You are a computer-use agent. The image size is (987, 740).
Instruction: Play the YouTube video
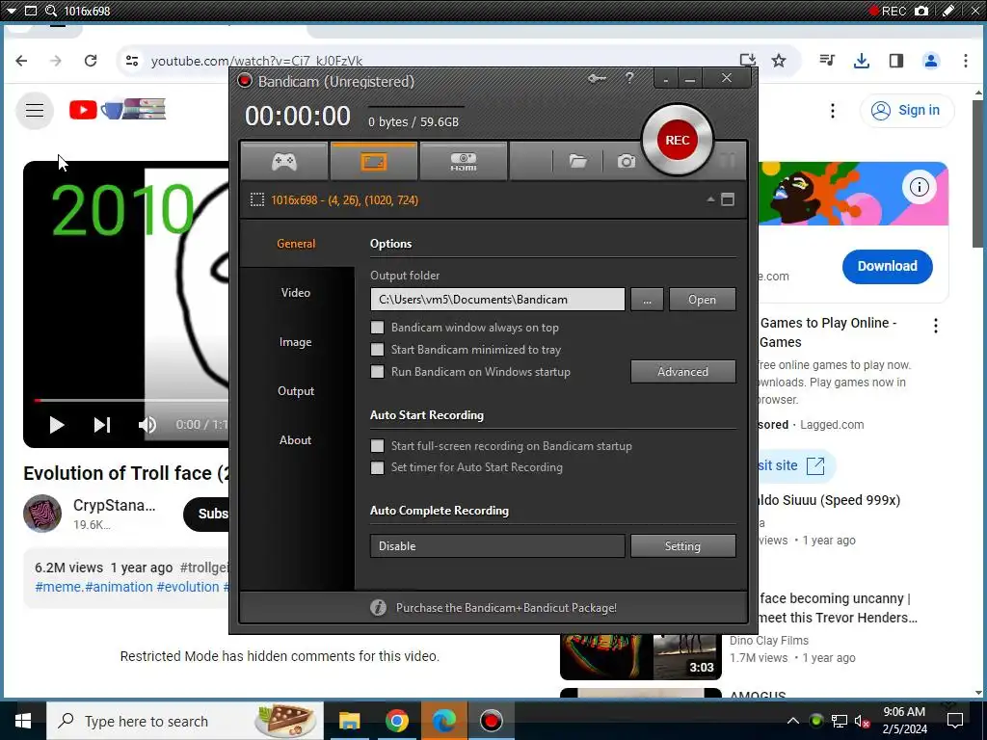pyautogui.click(x=57, y=425)
